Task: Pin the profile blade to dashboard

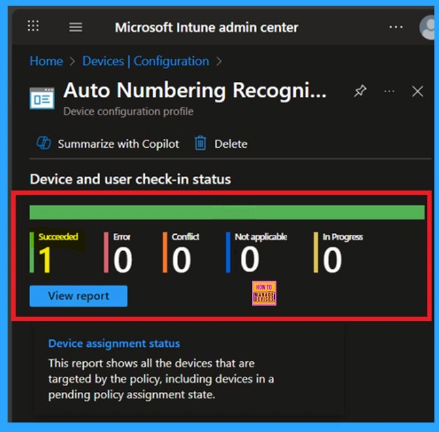Action: coord(360,91)
